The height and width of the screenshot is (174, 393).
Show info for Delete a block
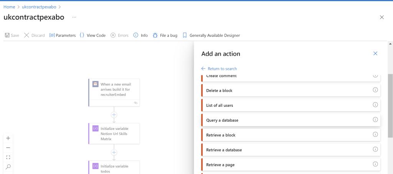(375, 90)
